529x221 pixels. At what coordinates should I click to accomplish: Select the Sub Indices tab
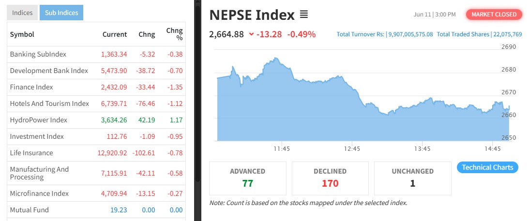coord(61,13)
